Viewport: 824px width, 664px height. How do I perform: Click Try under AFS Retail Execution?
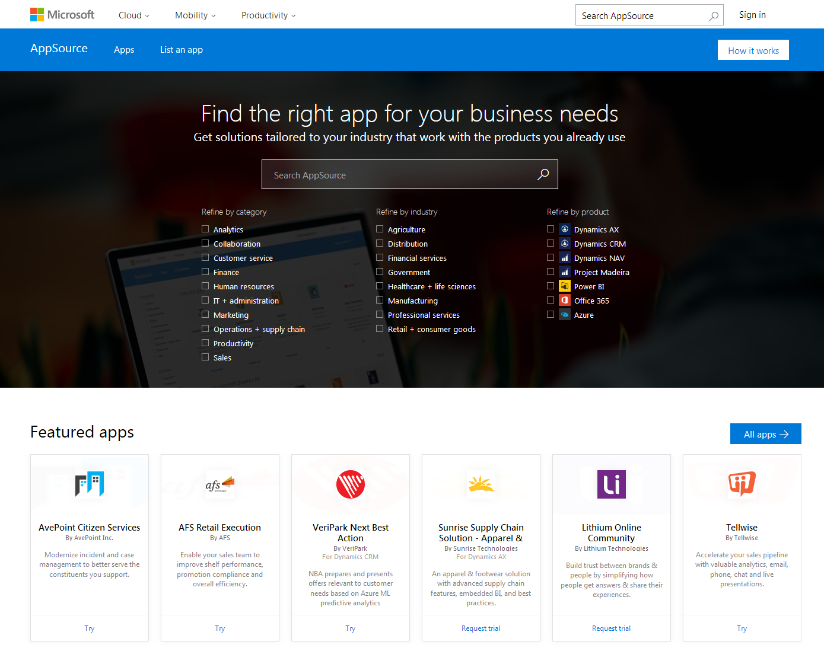point(220,628)
